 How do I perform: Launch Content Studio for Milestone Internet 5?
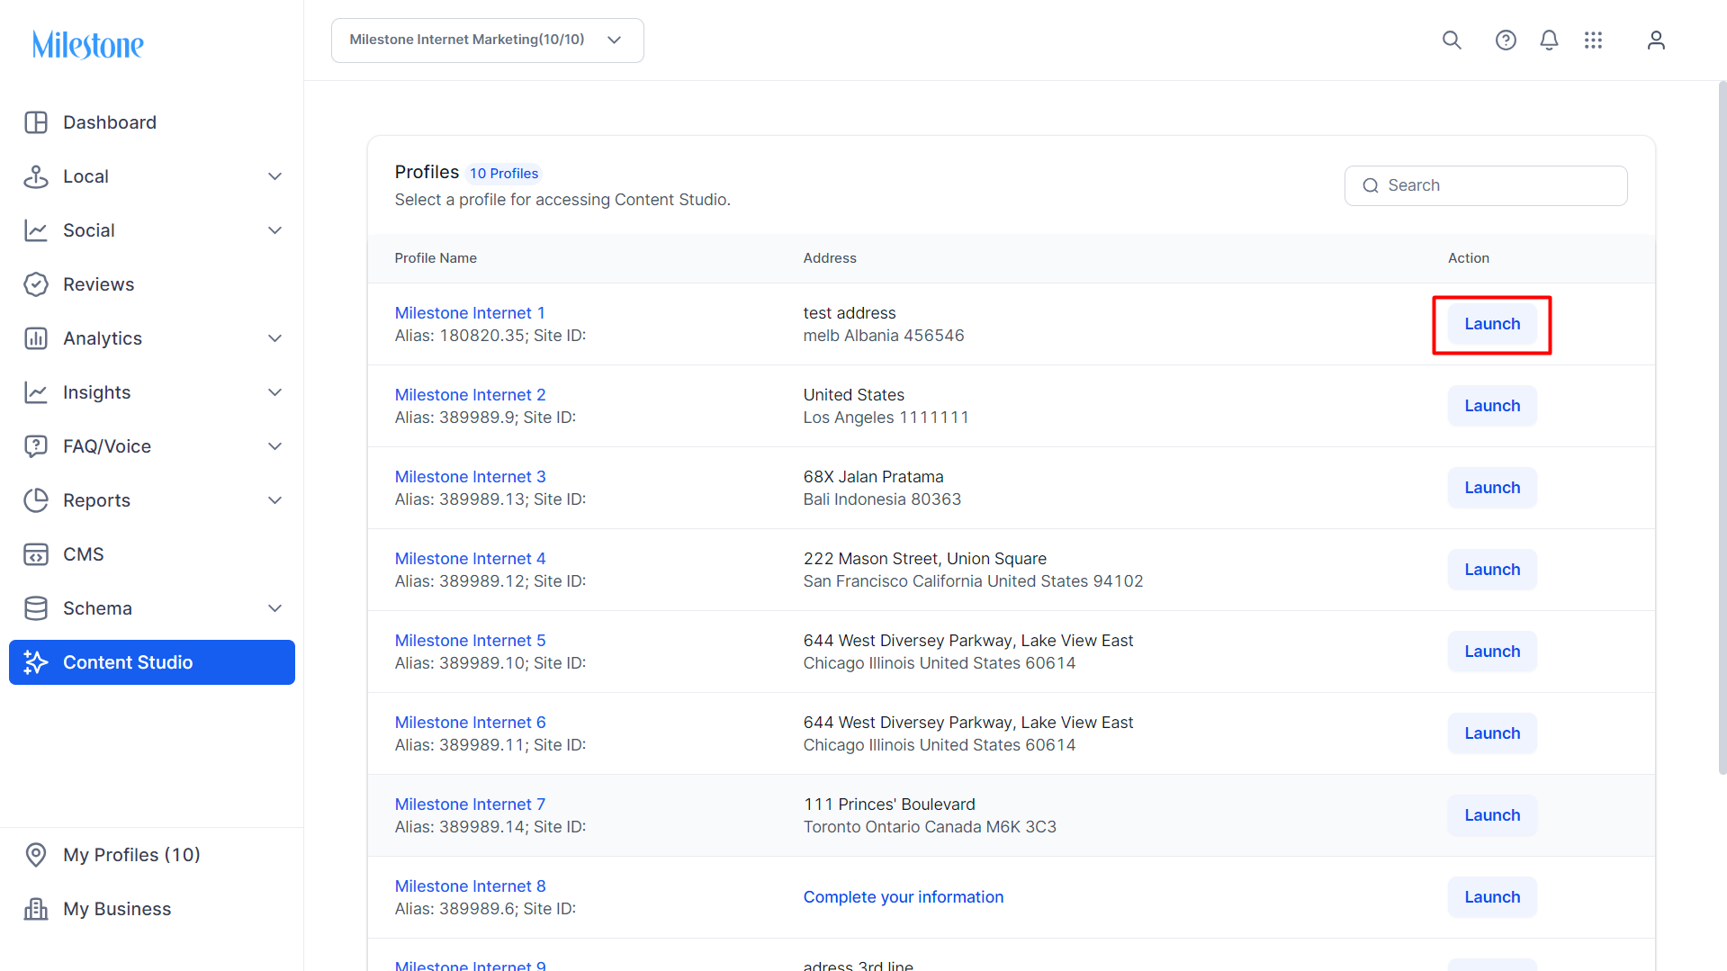point(1492,652)
